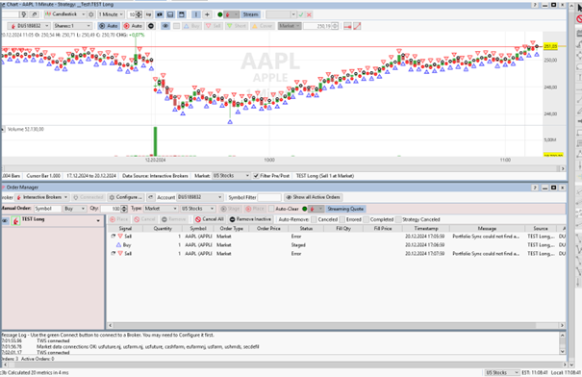Screen dimensions: 582x377
Task: Click the Symbol Filter input field
Action: 269,197
